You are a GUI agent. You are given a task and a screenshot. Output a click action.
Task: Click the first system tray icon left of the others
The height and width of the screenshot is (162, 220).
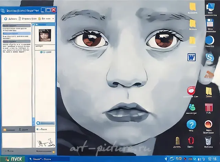pyautogui.click(x=166, y=159)
